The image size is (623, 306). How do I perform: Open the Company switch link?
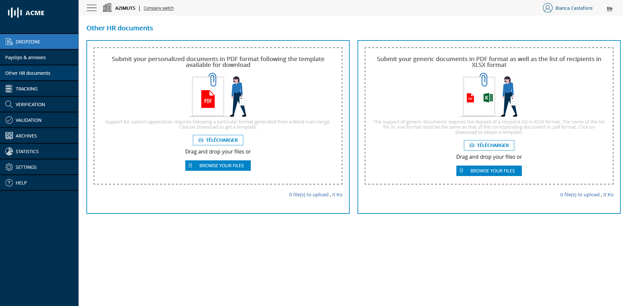pos(158,8)
